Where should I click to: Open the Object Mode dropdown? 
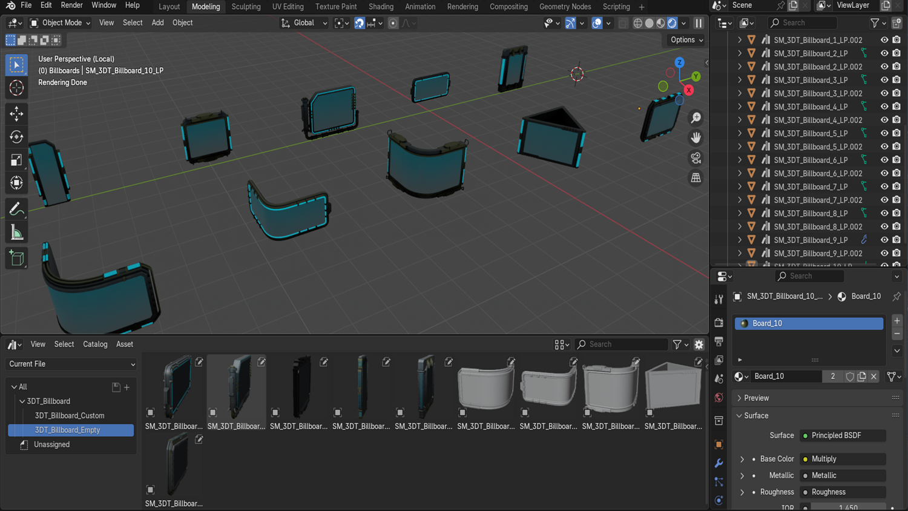point(60,23)
